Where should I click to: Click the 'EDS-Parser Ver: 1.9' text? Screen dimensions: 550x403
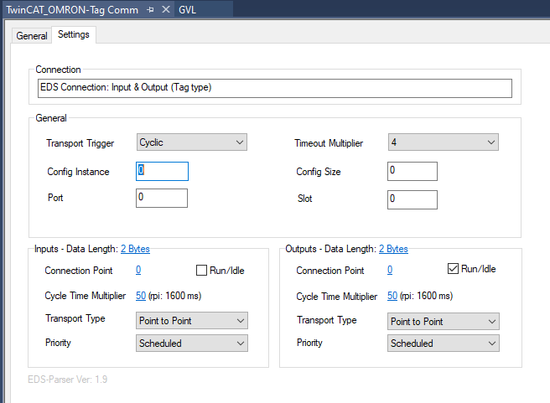tap(68, 380)
